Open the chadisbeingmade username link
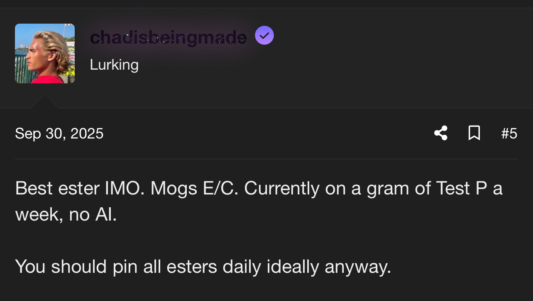The width and height of the screenshot is (533, 301). pyautogui.click(x=168, y=38)
